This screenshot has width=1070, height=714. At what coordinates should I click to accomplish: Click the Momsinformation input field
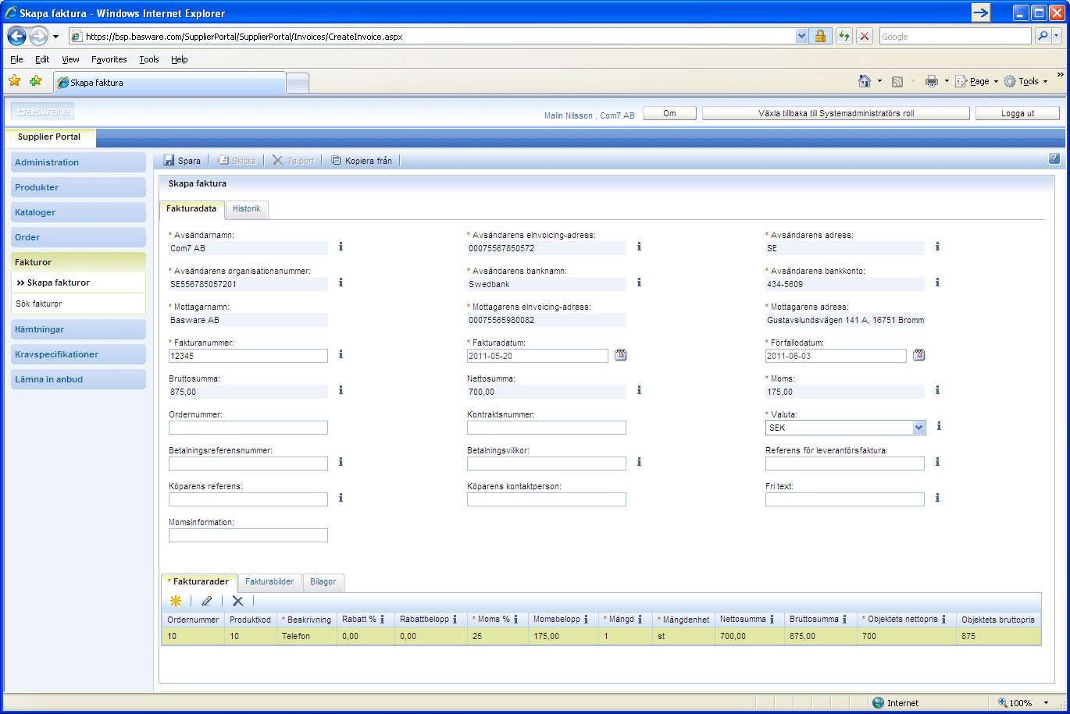coord(248,535)
